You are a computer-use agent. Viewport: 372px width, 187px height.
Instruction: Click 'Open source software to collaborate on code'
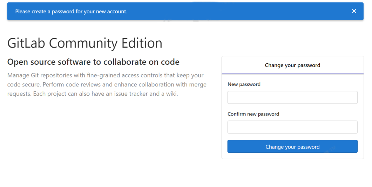(93, 62)
